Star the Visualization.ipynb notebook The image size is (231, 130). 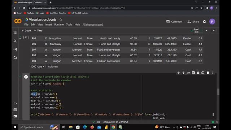coord(61,19)
